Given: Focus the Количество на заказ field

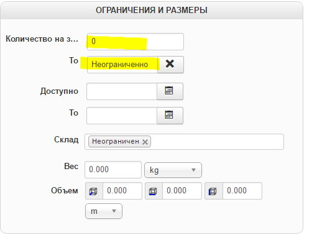Looking at the screenshot, I should 135,42.
